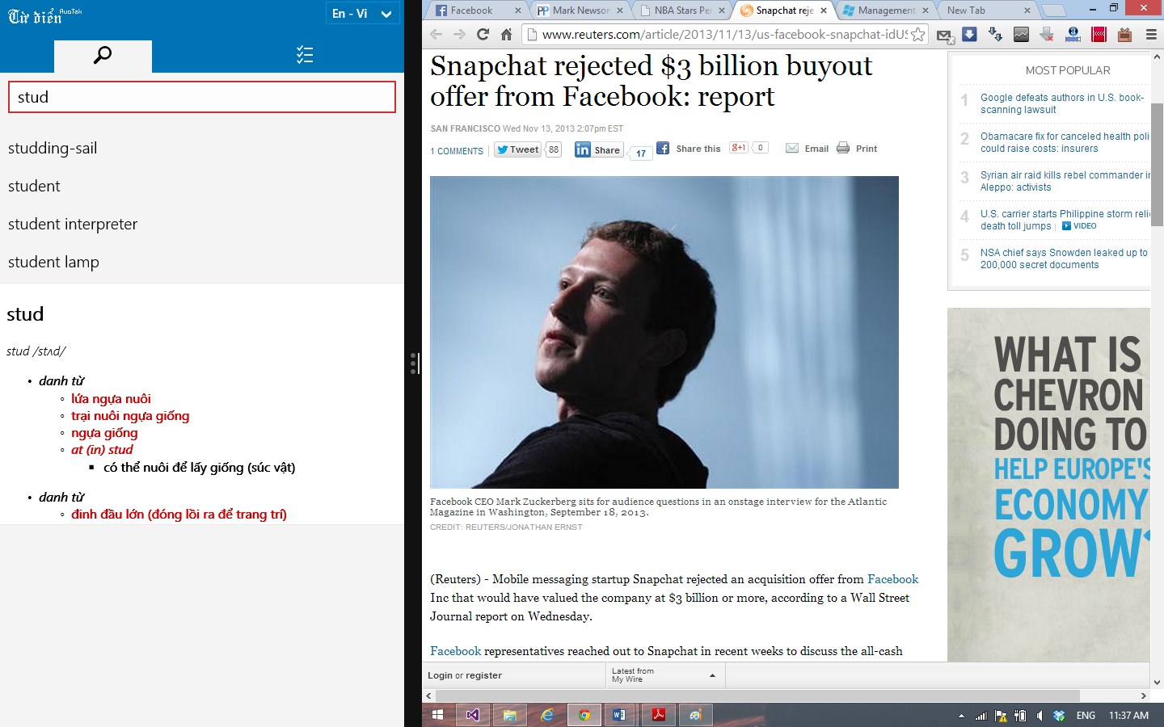Open the Chrome hamburger menu

(x=1151, y=35)
